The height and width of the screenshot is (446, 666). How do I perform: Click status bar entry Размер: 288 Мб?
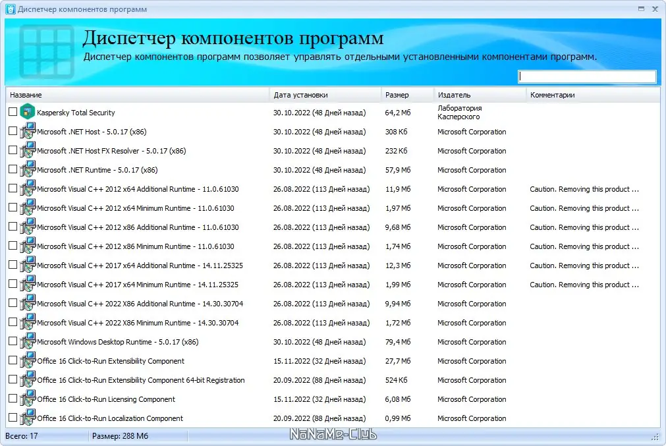pos(120,436)
